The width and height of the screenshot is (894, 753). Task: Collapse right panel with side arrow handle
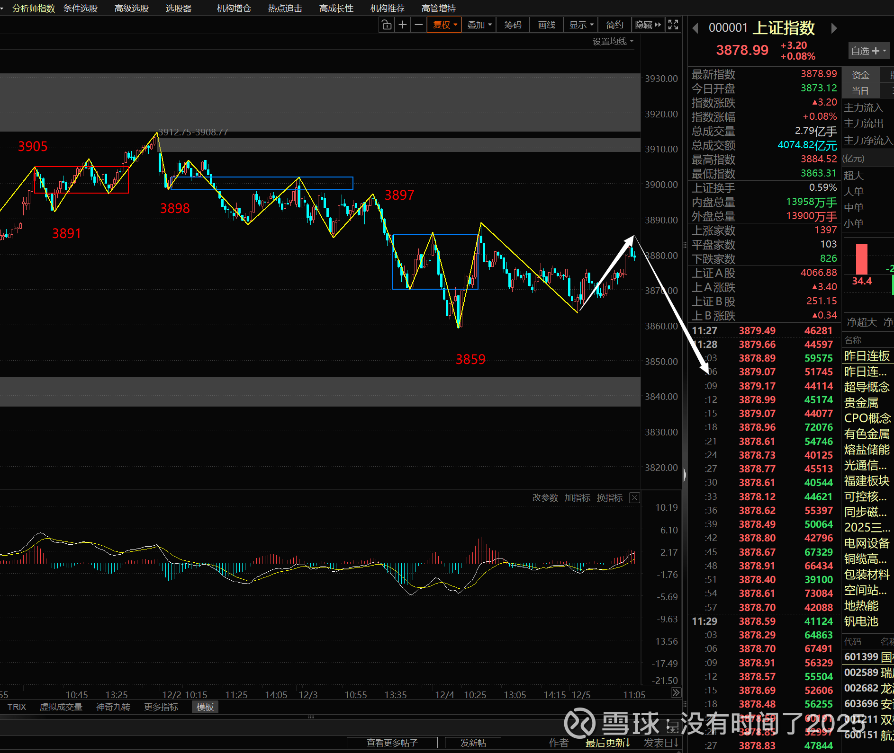(685, 475)
